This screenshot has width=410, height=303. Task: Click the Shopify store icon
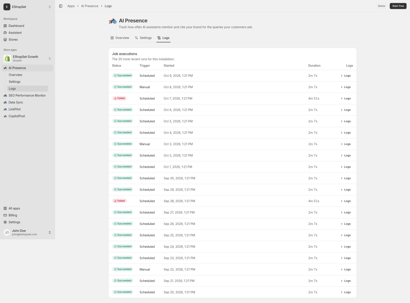pos(7,58)
